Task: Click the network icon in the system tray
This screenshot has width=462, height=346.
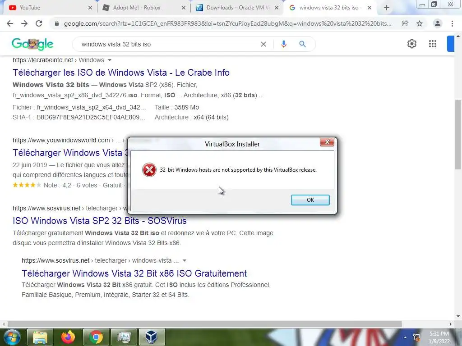Action: click(416, 337)
